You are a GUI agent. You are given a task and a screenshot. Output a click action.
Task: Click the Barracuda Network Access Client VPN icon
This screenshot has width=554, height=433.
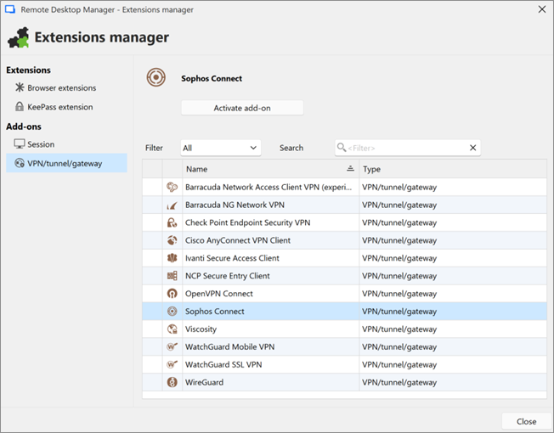point(172,187)
